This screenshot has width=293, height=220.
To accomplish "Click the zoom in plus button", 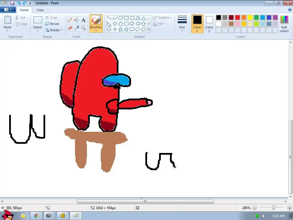I will (x=290, y=208).
